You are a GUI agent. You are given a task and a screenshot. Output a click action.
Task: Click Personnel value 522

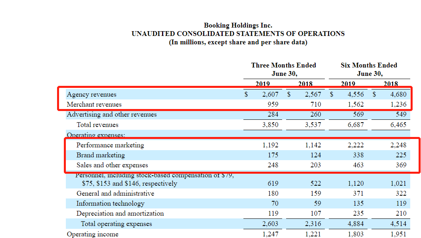(x=316, y=184)
